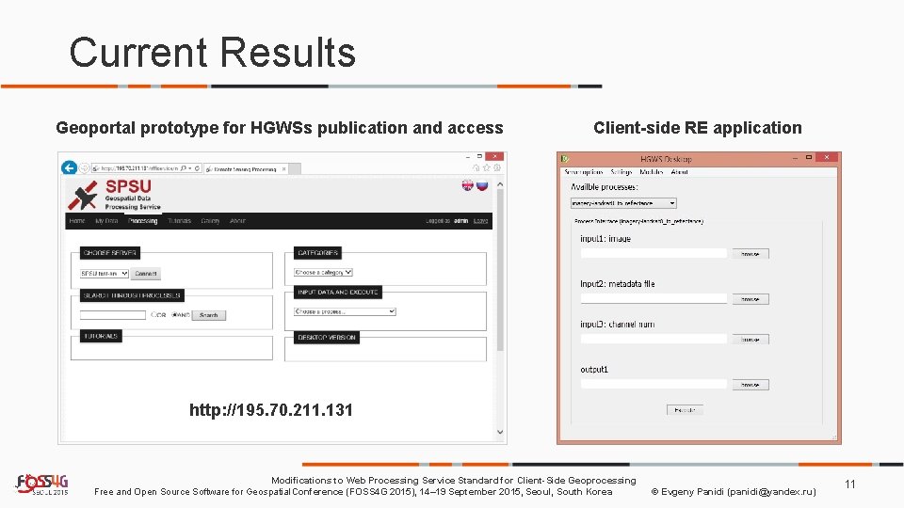904x508 pixels.
Task: Open the Choose a category dropdown
Action: click(x=323, y=273)
